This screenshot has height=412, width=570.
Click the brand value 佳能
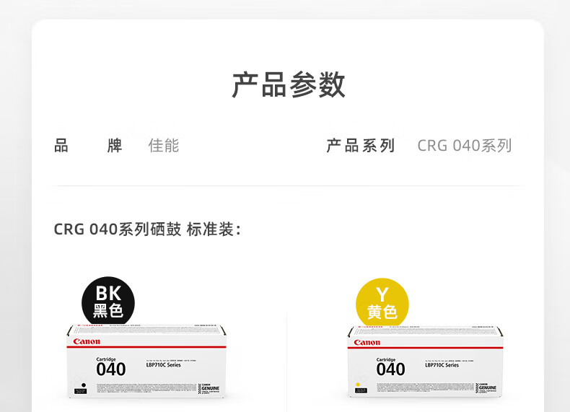point(164,146)
